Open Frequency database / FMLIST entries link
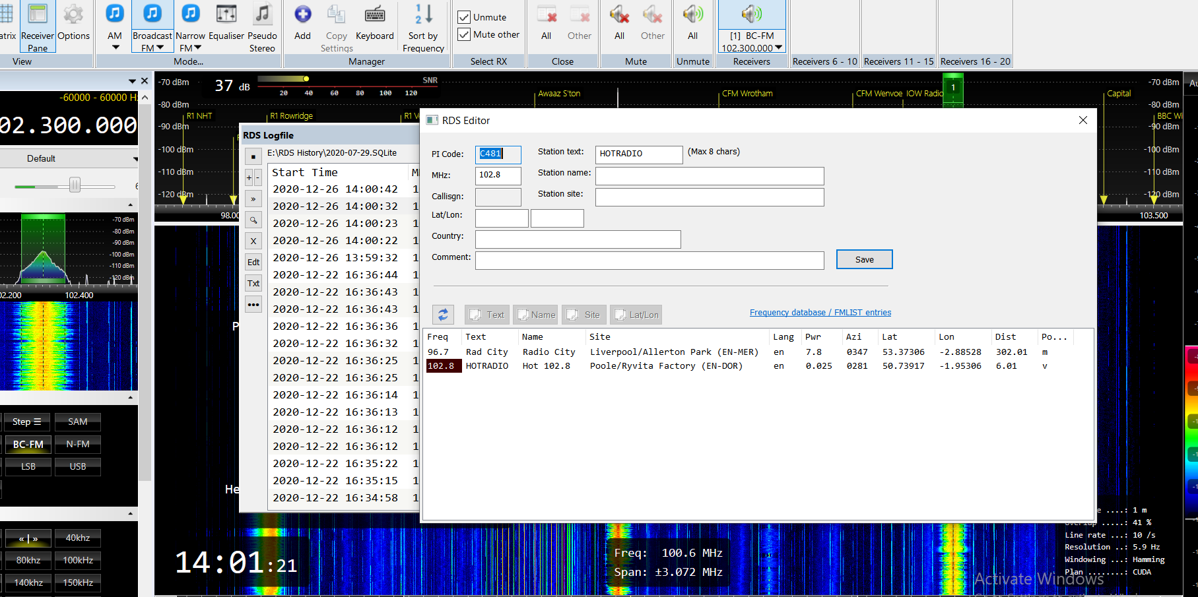This screenshot has height=597, width=1198. 820,313
